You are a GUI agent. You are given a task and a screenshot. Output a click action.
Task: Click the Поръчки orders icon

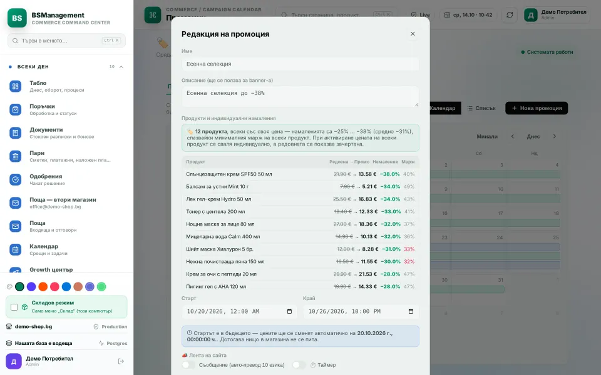coord(15,109)
